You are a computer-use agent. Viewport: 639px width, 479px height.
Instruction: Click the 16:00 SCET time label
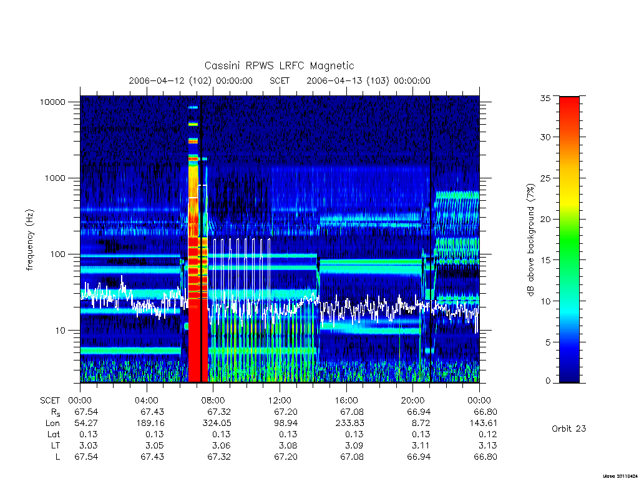[x=346, y=400]
